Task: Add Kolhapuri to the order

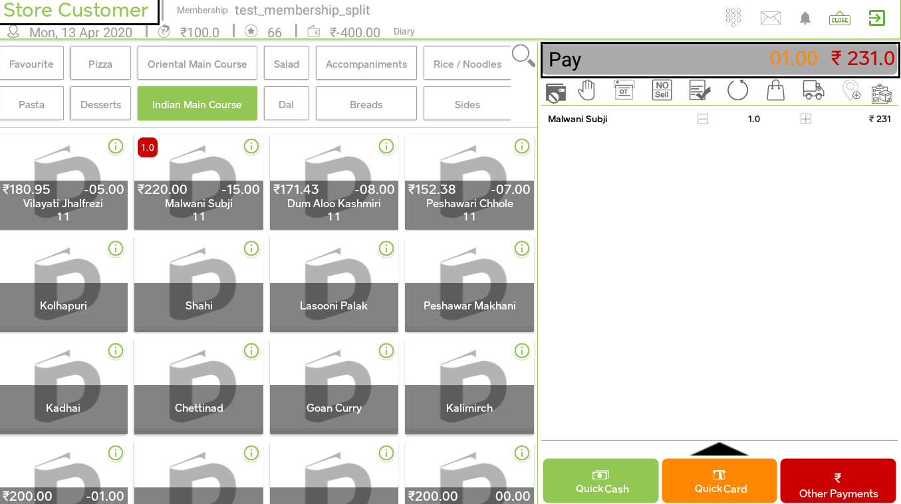Action: pos(64,284)
